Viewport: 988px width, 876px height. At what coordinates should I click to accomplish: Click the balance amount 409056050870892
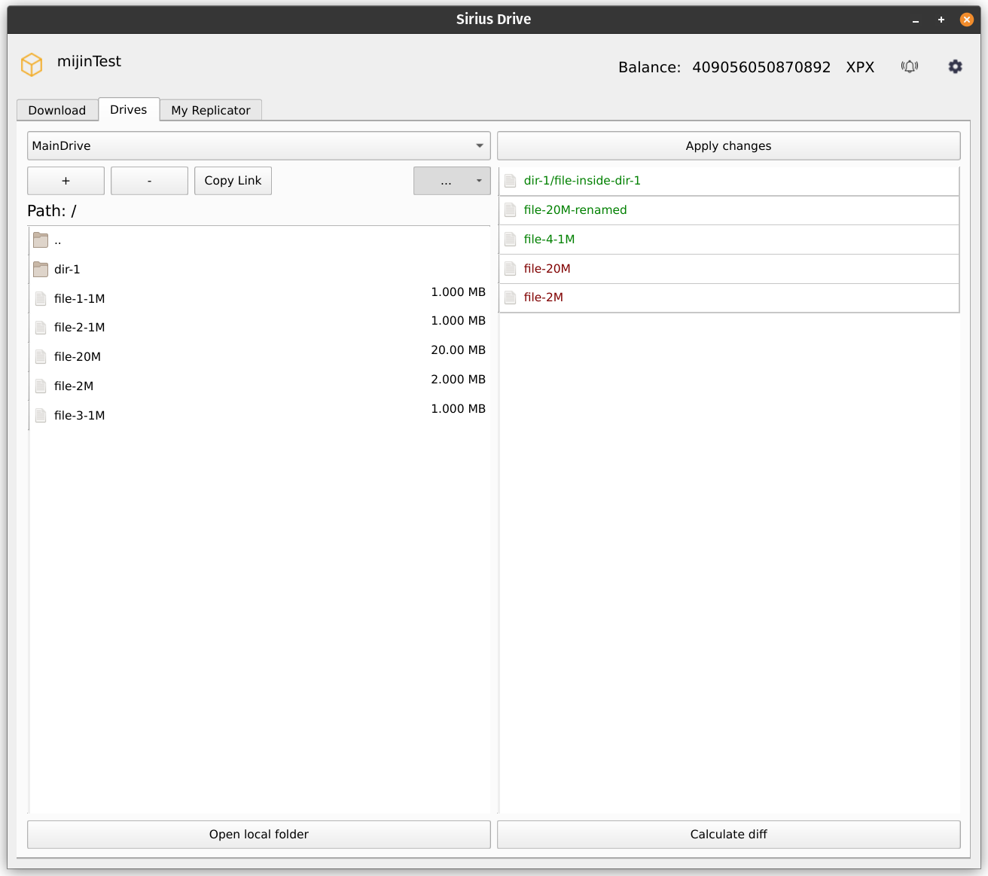tap(761, 67)
